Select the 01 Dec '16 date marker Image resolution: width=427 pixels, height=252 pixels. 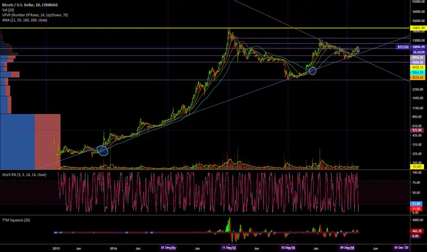pos(168,247)
